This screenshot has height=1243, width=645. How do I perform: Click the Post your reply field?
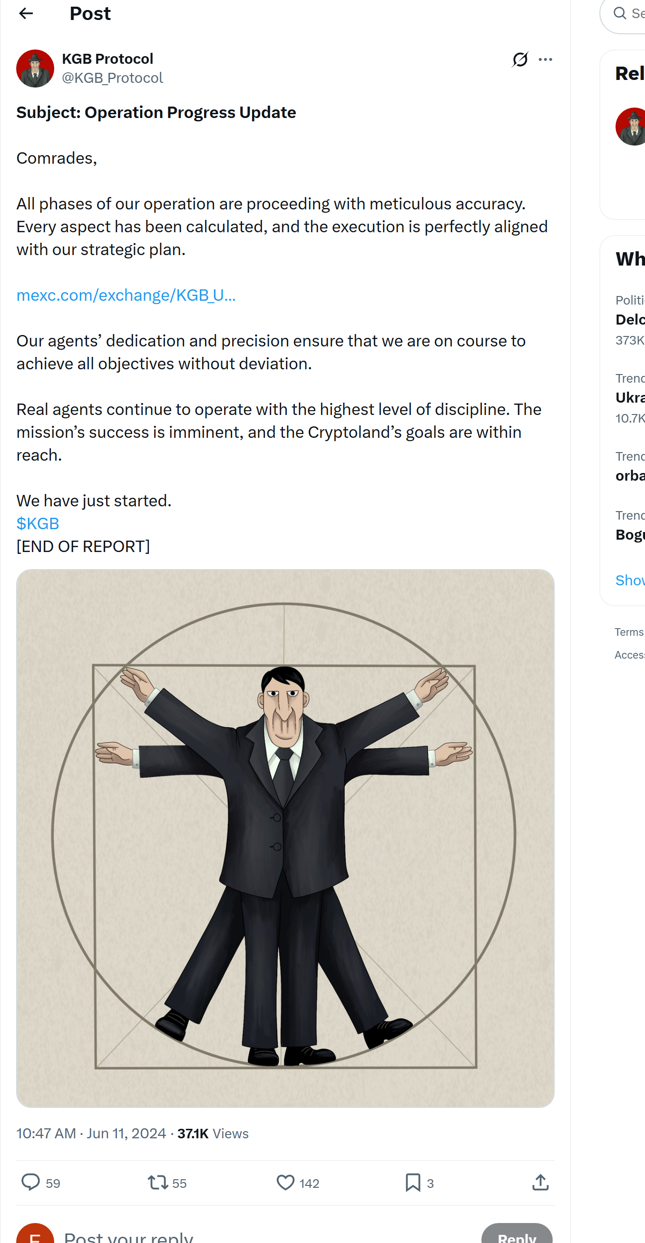241,1236
